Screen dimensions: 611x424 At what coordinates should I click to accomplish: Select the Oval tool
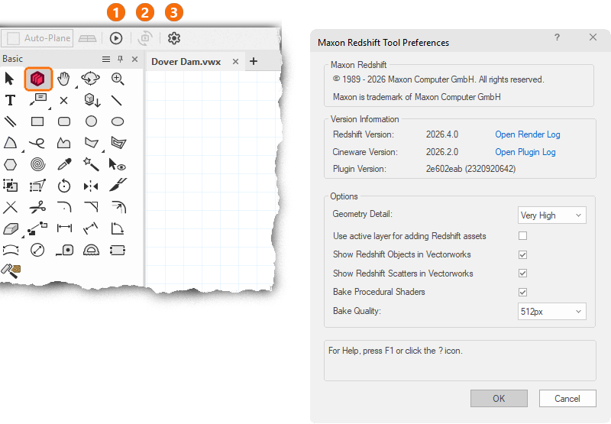(x=118, y=121)
